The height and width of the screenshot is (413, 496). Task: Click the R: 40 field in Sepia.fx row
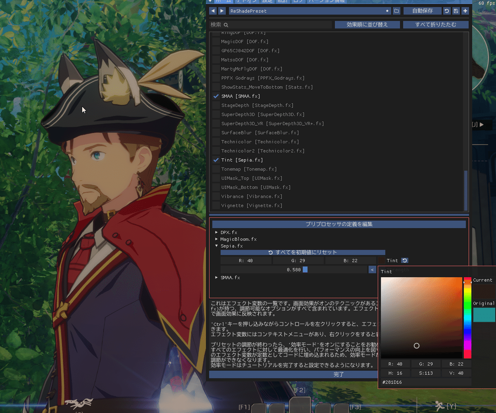click(x=246, y=260)
